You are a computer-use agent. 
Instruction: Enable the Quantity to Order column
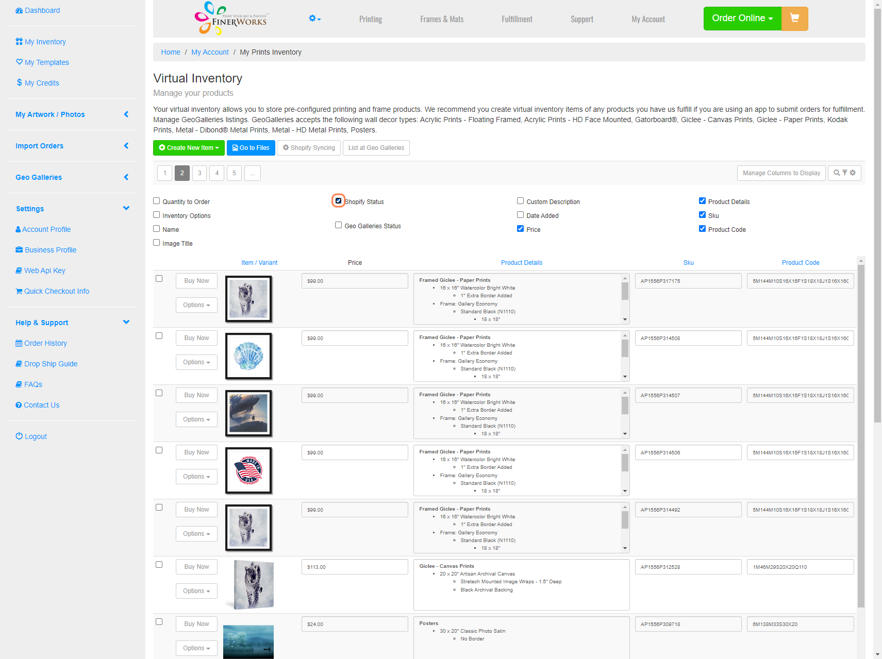click(157, 201)
